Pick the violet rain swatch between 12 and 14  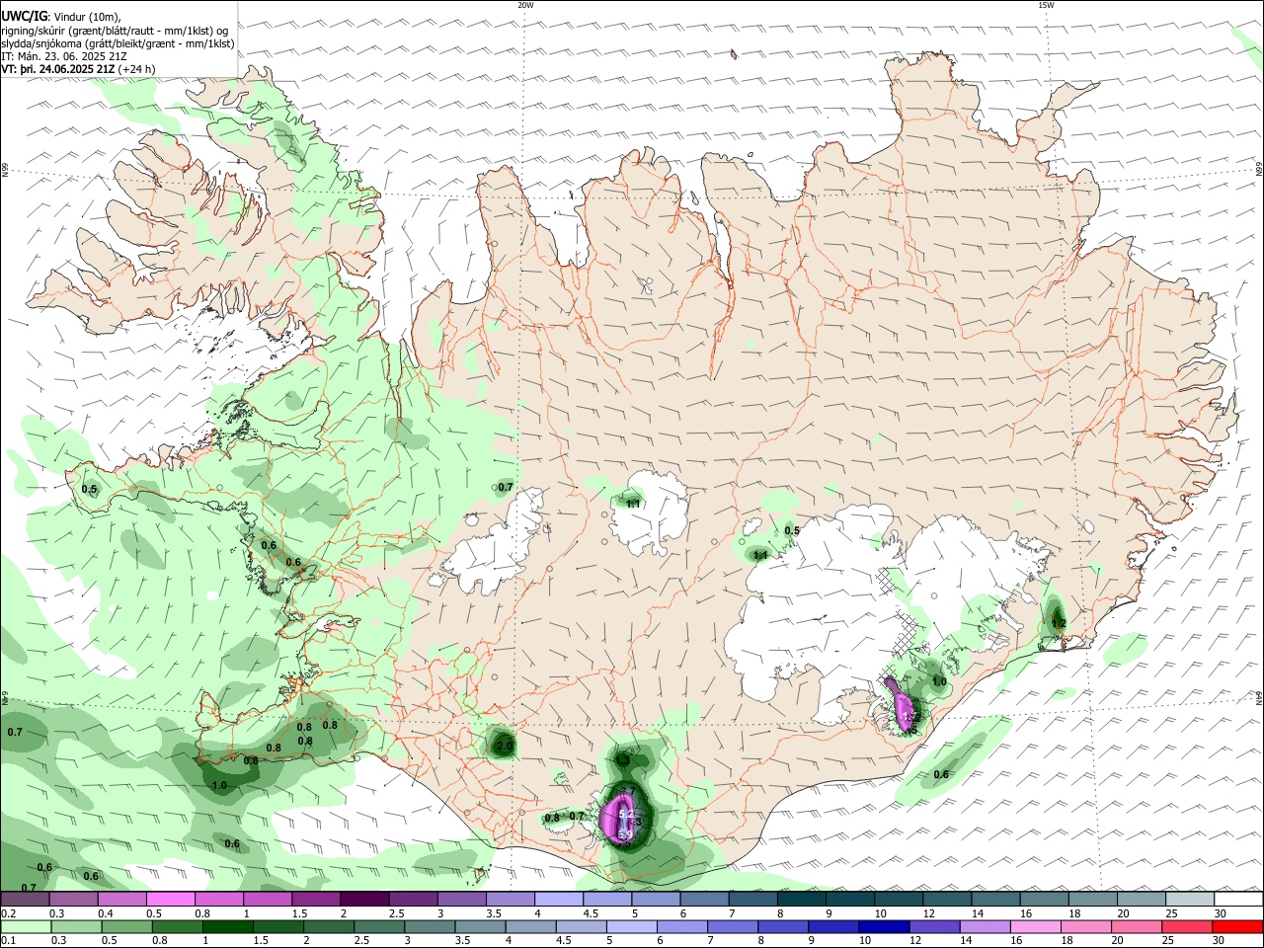click(934, 926)
